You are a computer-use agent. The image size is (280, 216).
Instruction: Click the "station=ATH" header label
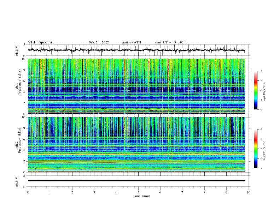click(x=131, y=42)
